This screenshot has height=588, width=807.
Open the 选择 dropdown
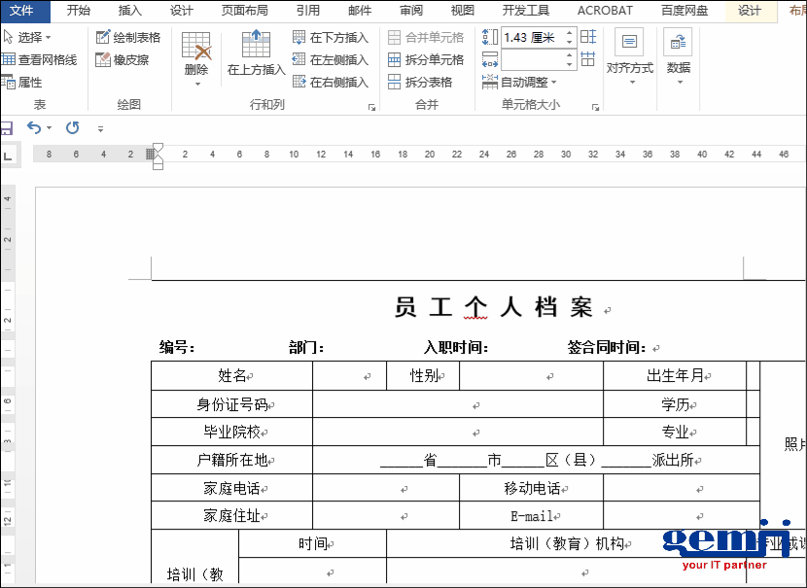[x=32, y=38]
